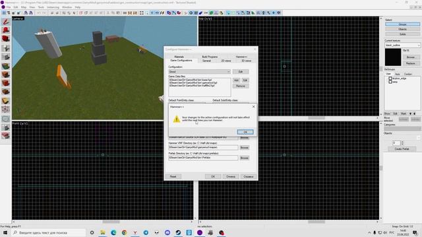Viewport: 422px width, 237px height.
Task: Select the Vertex manipulation tool
Action: pos(6,109)
